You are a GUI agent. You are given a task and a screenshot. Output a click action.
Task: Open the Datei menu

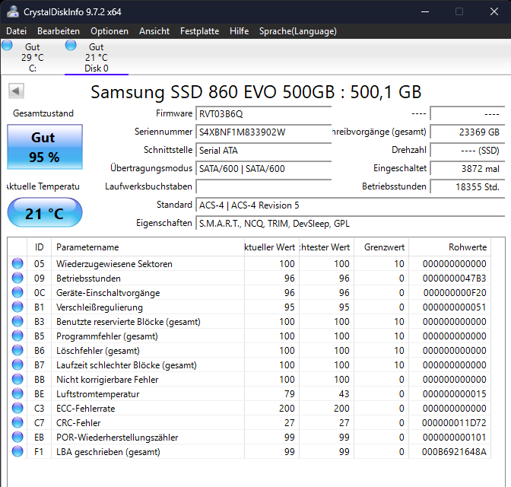16,31
